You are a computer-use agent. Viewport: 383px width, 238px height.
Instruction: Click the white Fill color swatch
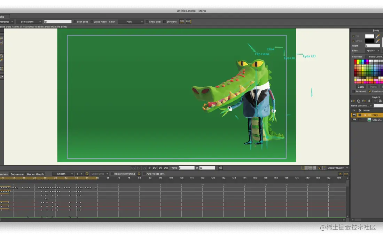coord(369,36)
